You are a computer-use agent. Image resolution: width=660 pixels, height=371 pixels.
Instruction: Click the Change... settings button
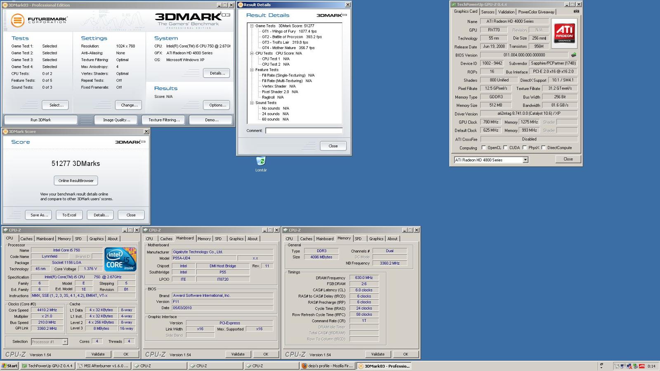click(x=129, y=105)
